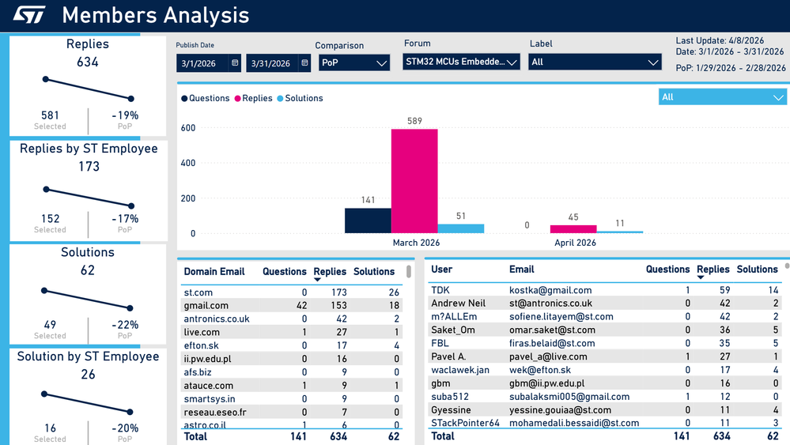This screenshot has height=445, width=790.
Task: Expand the Label All dropdown
Action: [595, 62]
